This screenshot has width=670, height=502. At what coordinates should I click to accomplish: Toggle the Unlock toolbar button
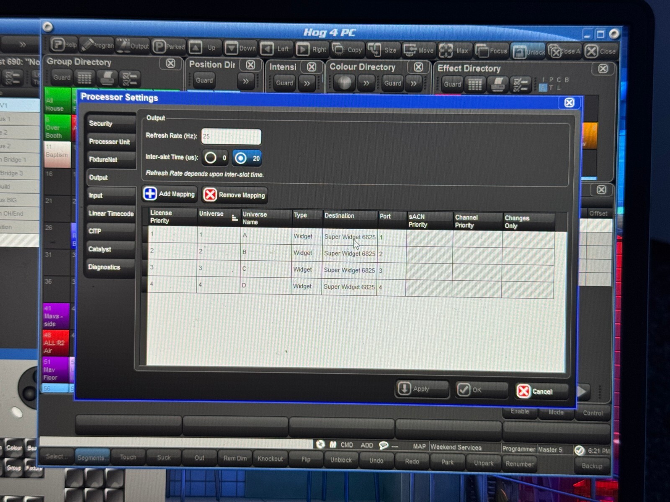click(x=528, y=52)
